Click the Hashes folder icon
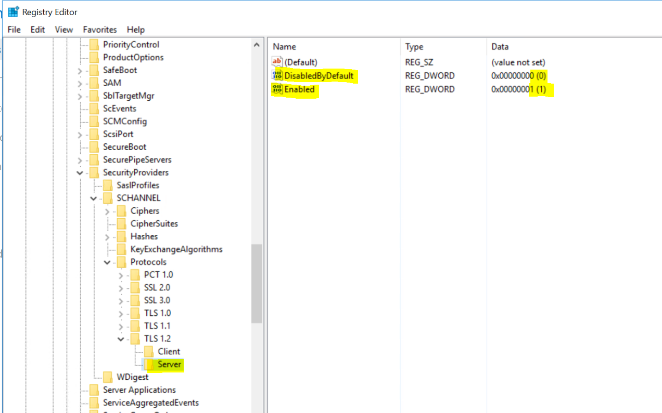 [121, 236]
